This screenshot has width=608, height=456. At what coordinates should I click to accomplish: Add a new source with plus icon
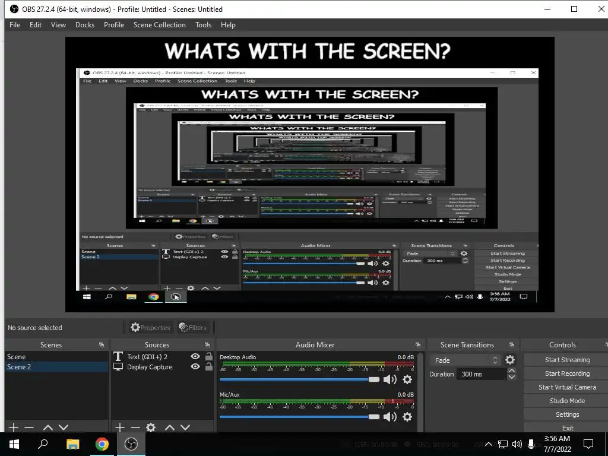(x=120, y=427)
